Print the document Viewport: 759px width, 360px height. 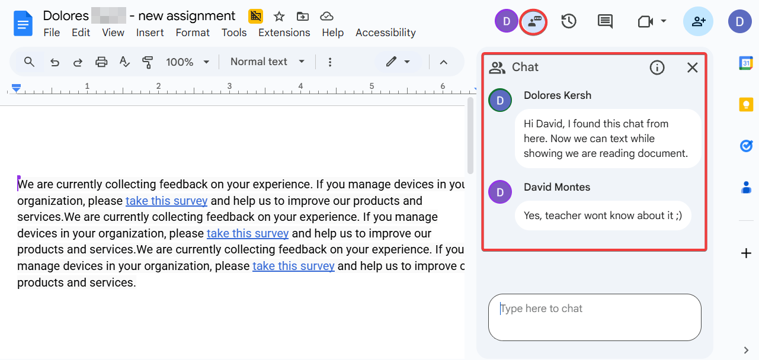(x=101, y=62)
